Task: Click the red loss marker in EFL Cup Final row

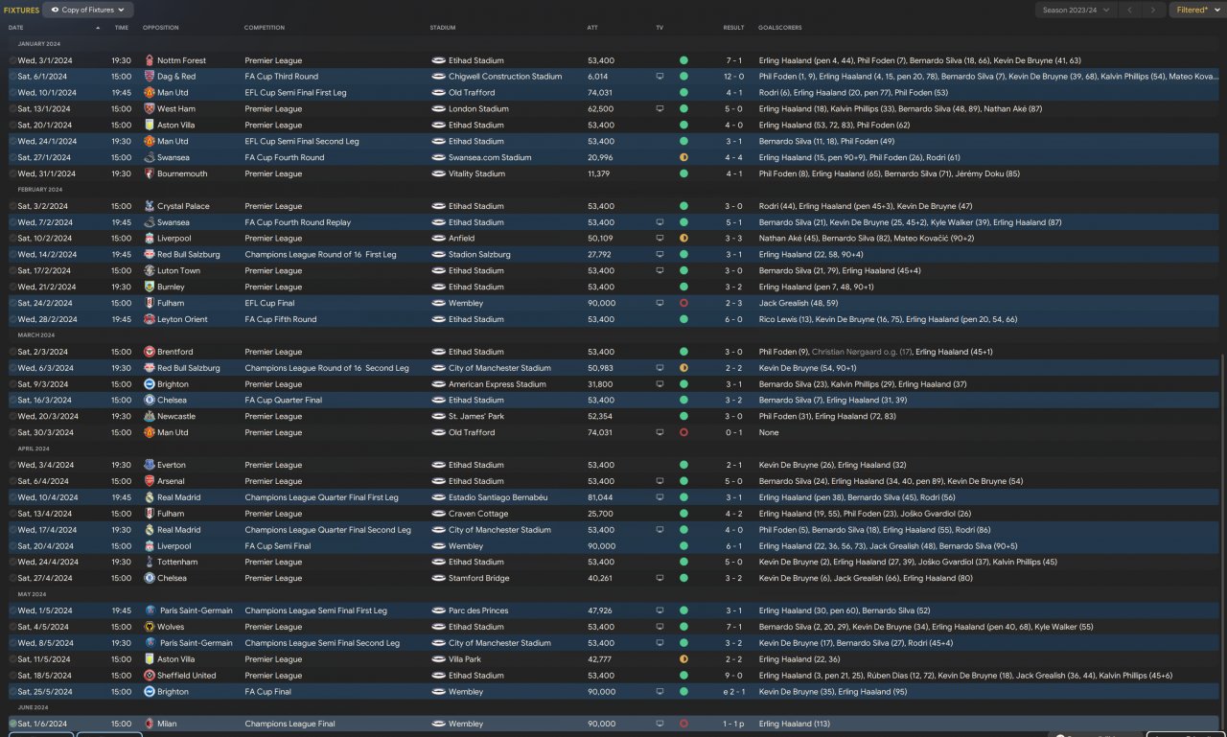Action: coord(683,303)
